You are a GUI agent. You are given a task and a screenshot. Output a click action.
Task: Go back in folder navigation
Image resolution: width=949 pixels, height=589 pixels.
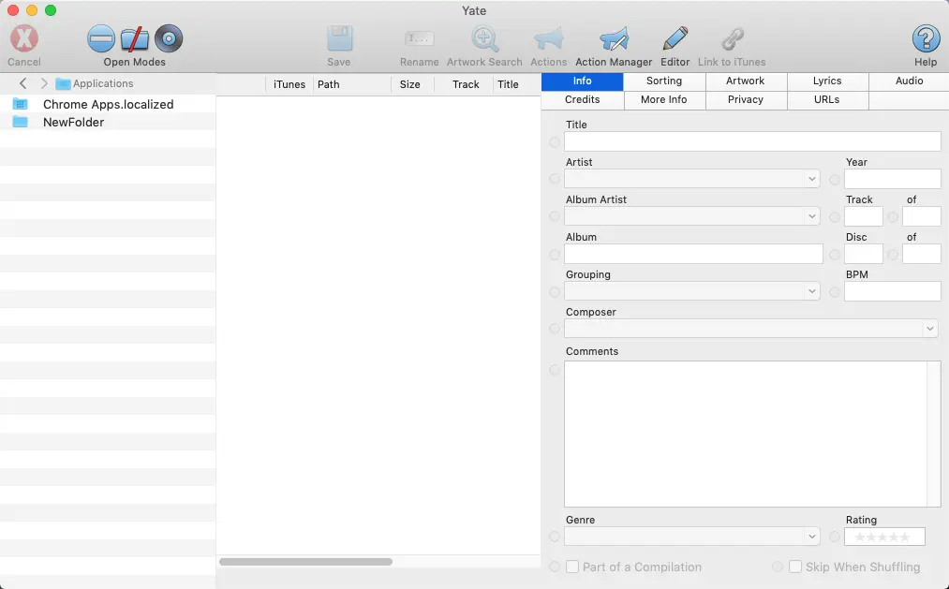coord(23,83)
